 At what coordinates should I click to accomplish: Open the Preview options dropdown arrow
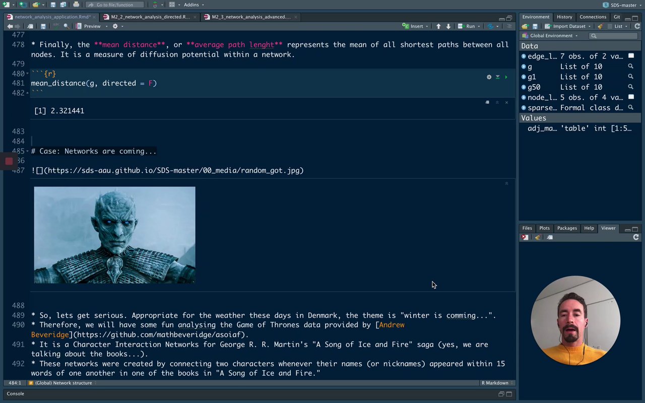(106, 26)
